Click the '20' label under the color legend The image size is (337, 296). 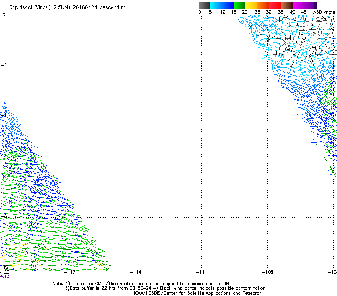[x=245, y=12]
